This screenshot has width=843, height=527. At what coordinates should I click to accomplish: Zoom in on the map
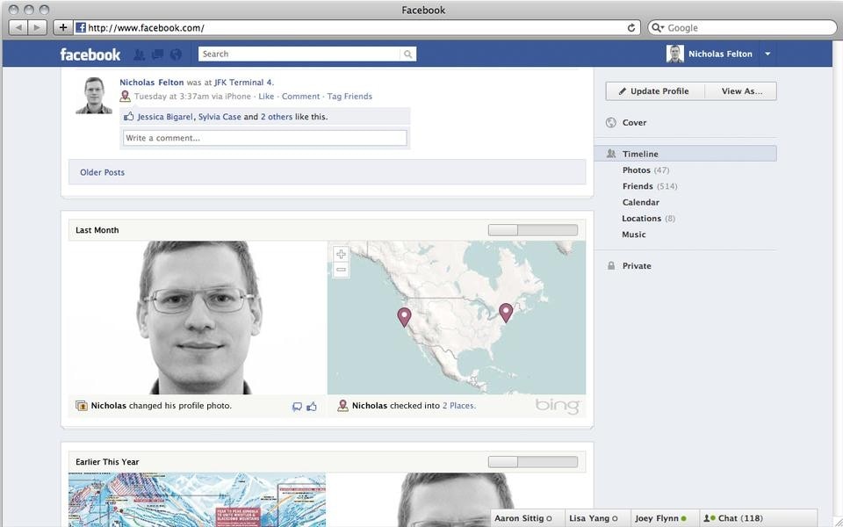click(x=341, y=254)
